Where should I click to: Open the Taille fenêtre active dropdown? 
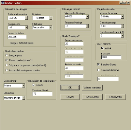26,18
